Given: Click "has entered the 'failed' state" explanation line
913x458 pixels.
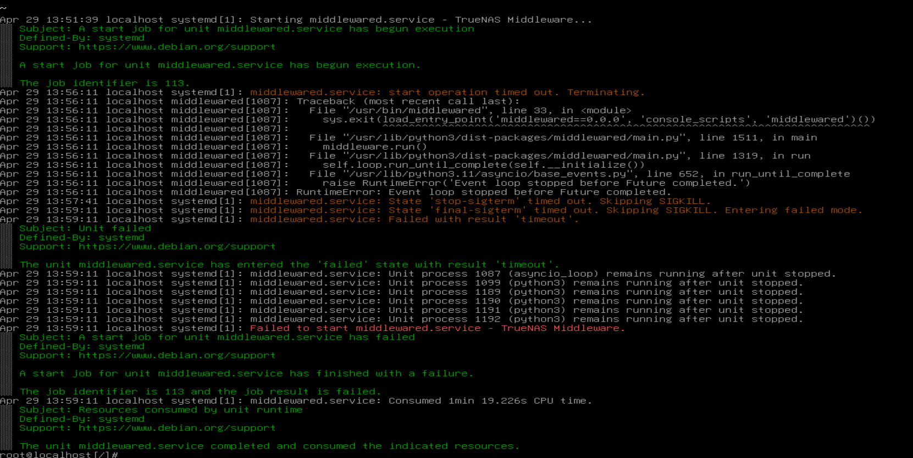Looking at the screenshot, I should point(289,264).
